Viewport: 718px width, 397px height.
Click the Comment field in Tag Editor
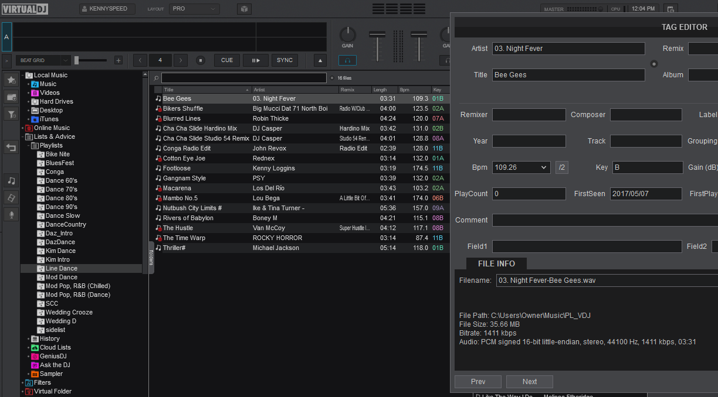605,220
